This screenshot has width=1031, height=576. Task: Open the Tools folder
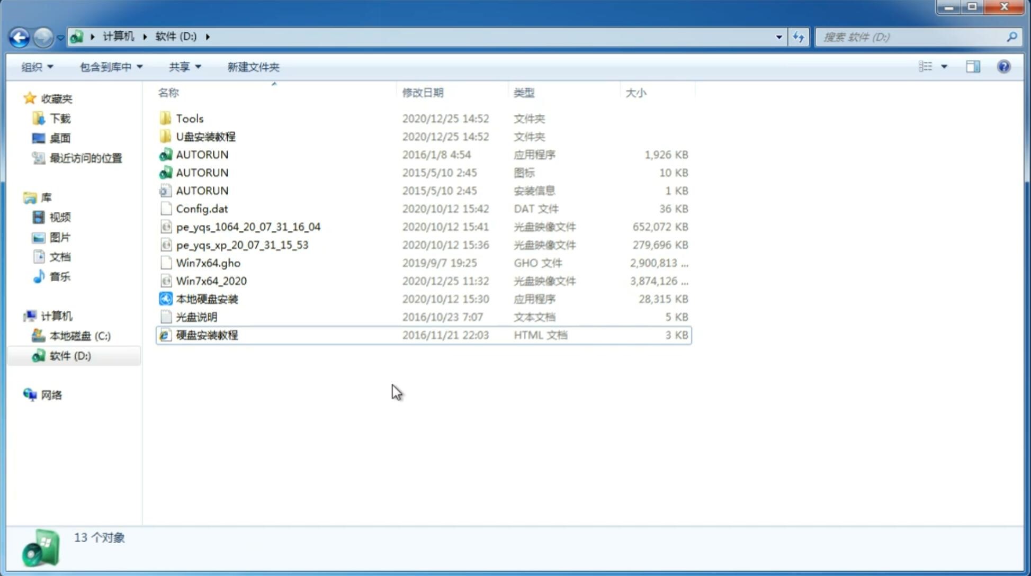(x=189, y=118)
